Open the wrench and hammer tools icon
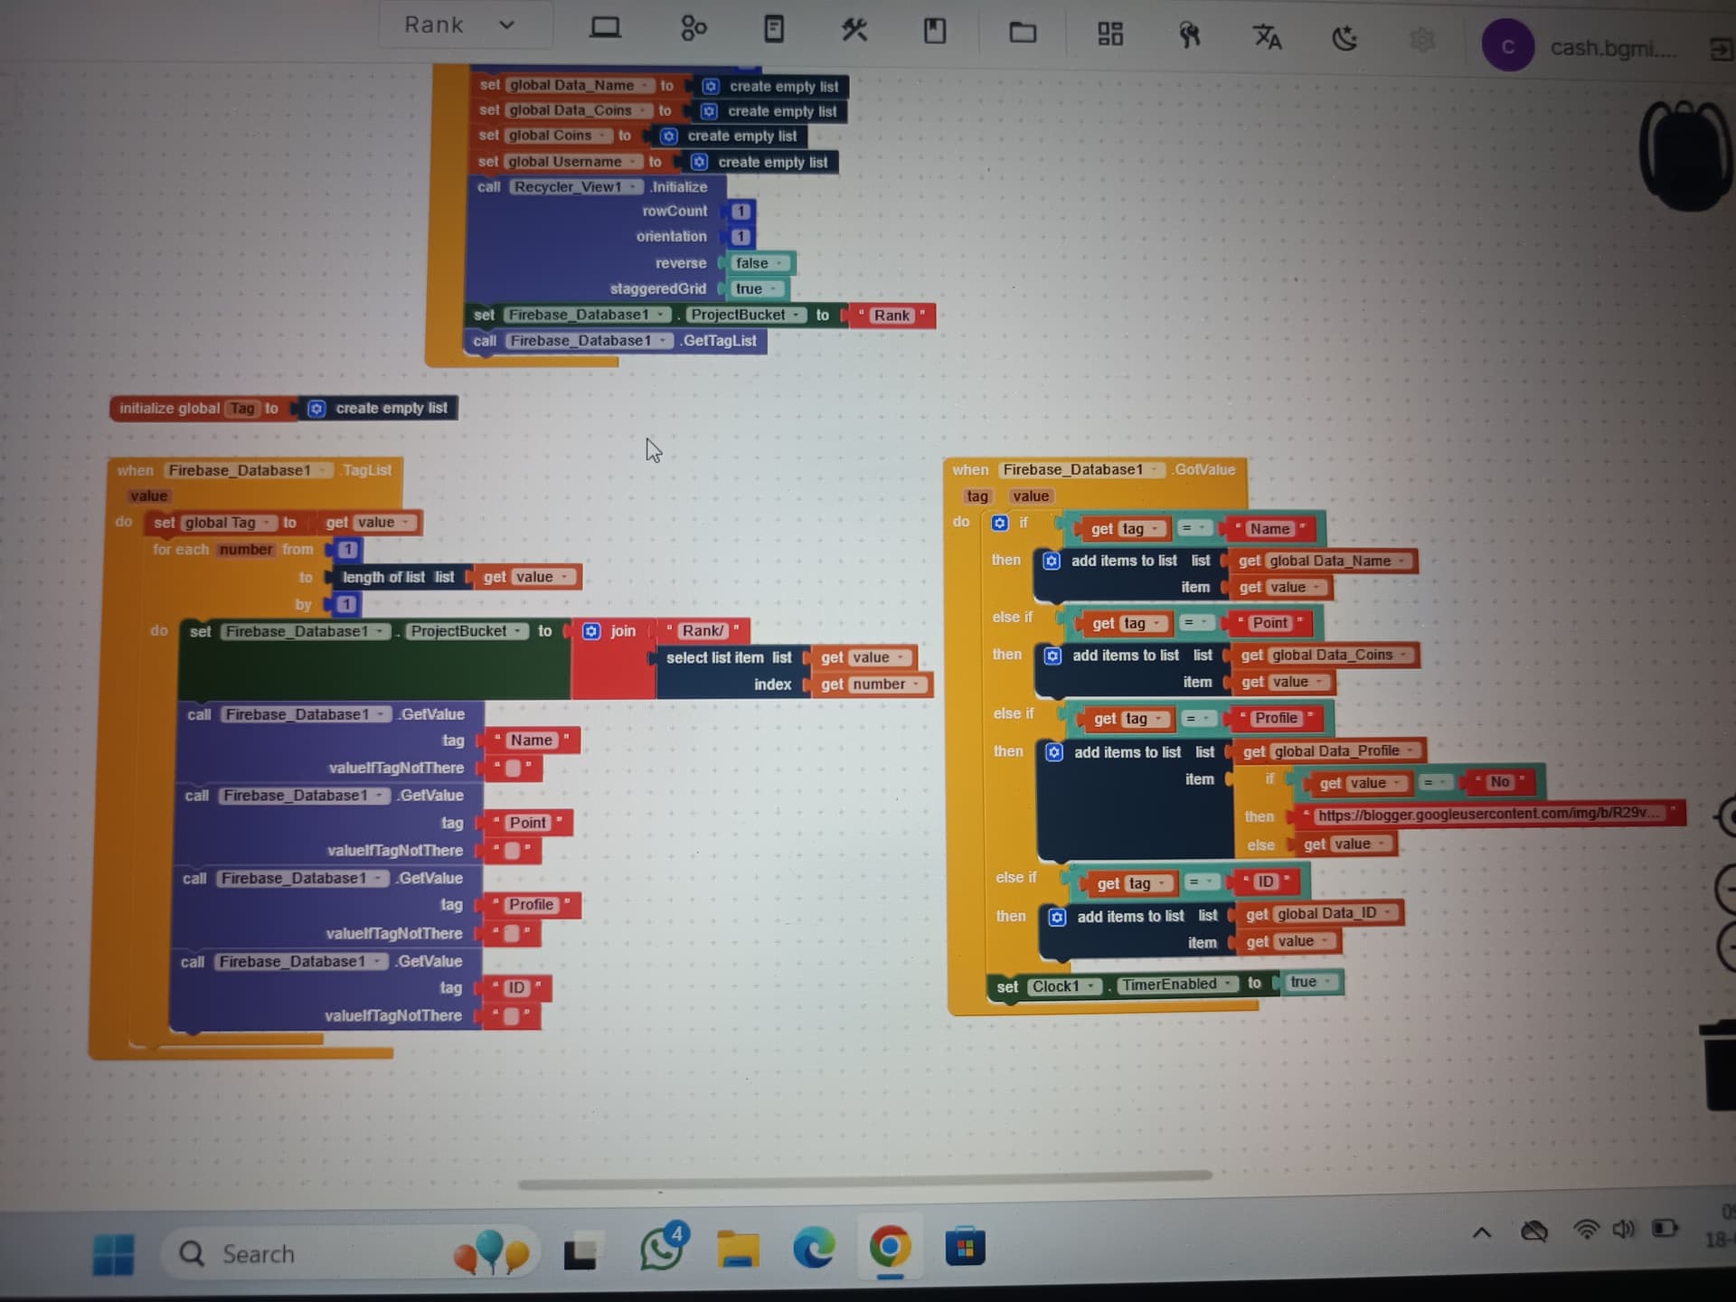This screenshot has width=1736, height=1302. 854,31
